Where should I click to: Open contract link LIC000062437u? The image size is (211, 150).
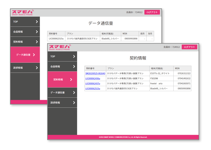click(x=93, y=83)
